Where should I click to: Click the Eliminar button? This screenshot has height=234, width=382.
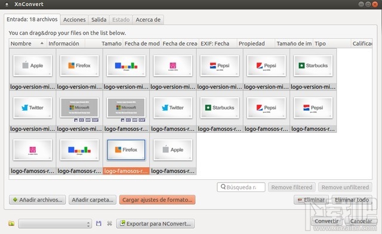click(x=311, y=199)
